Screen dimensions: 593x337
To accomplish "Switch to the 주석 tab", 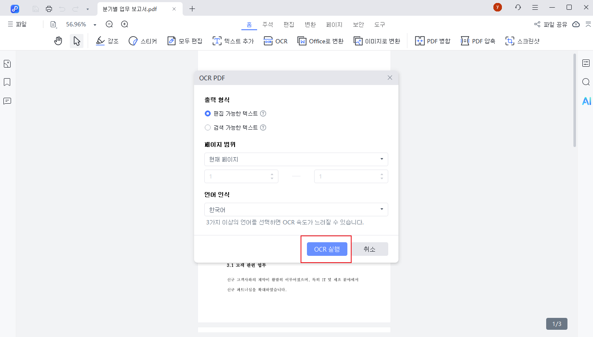I will (267, 25).
